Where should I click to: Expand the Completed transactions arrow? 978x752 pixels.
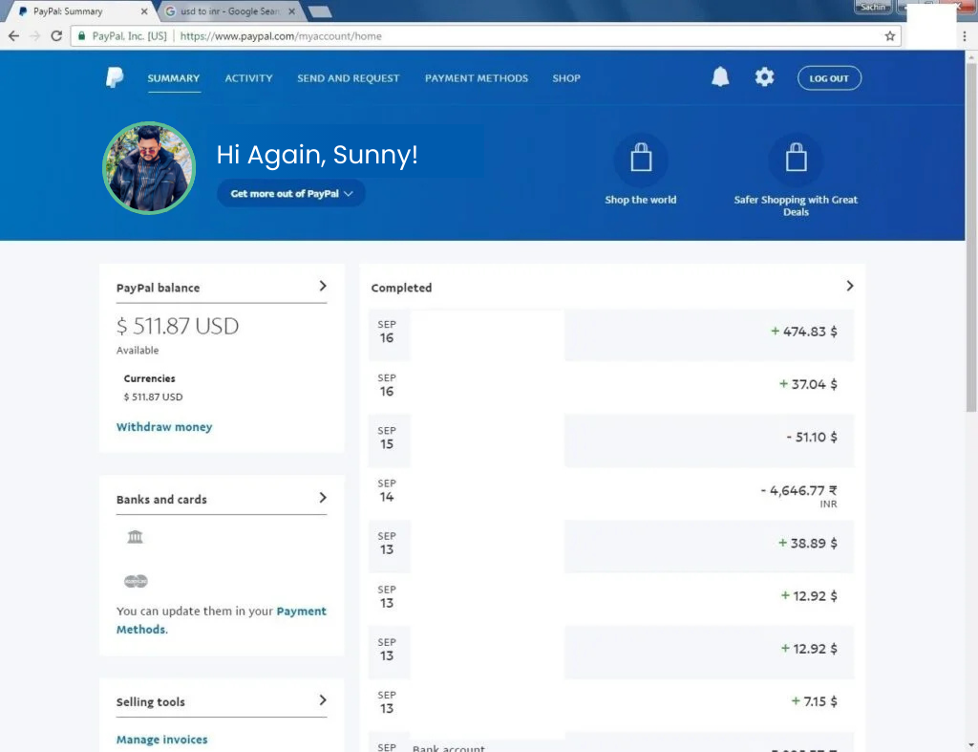click(x=849, y=286)
